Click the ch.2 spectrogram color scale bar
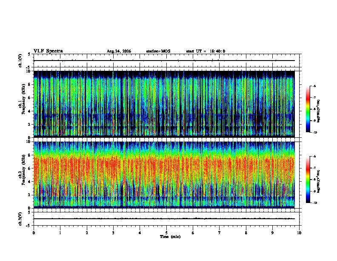This screenshot has width=337, height=261. pos(308,180)
